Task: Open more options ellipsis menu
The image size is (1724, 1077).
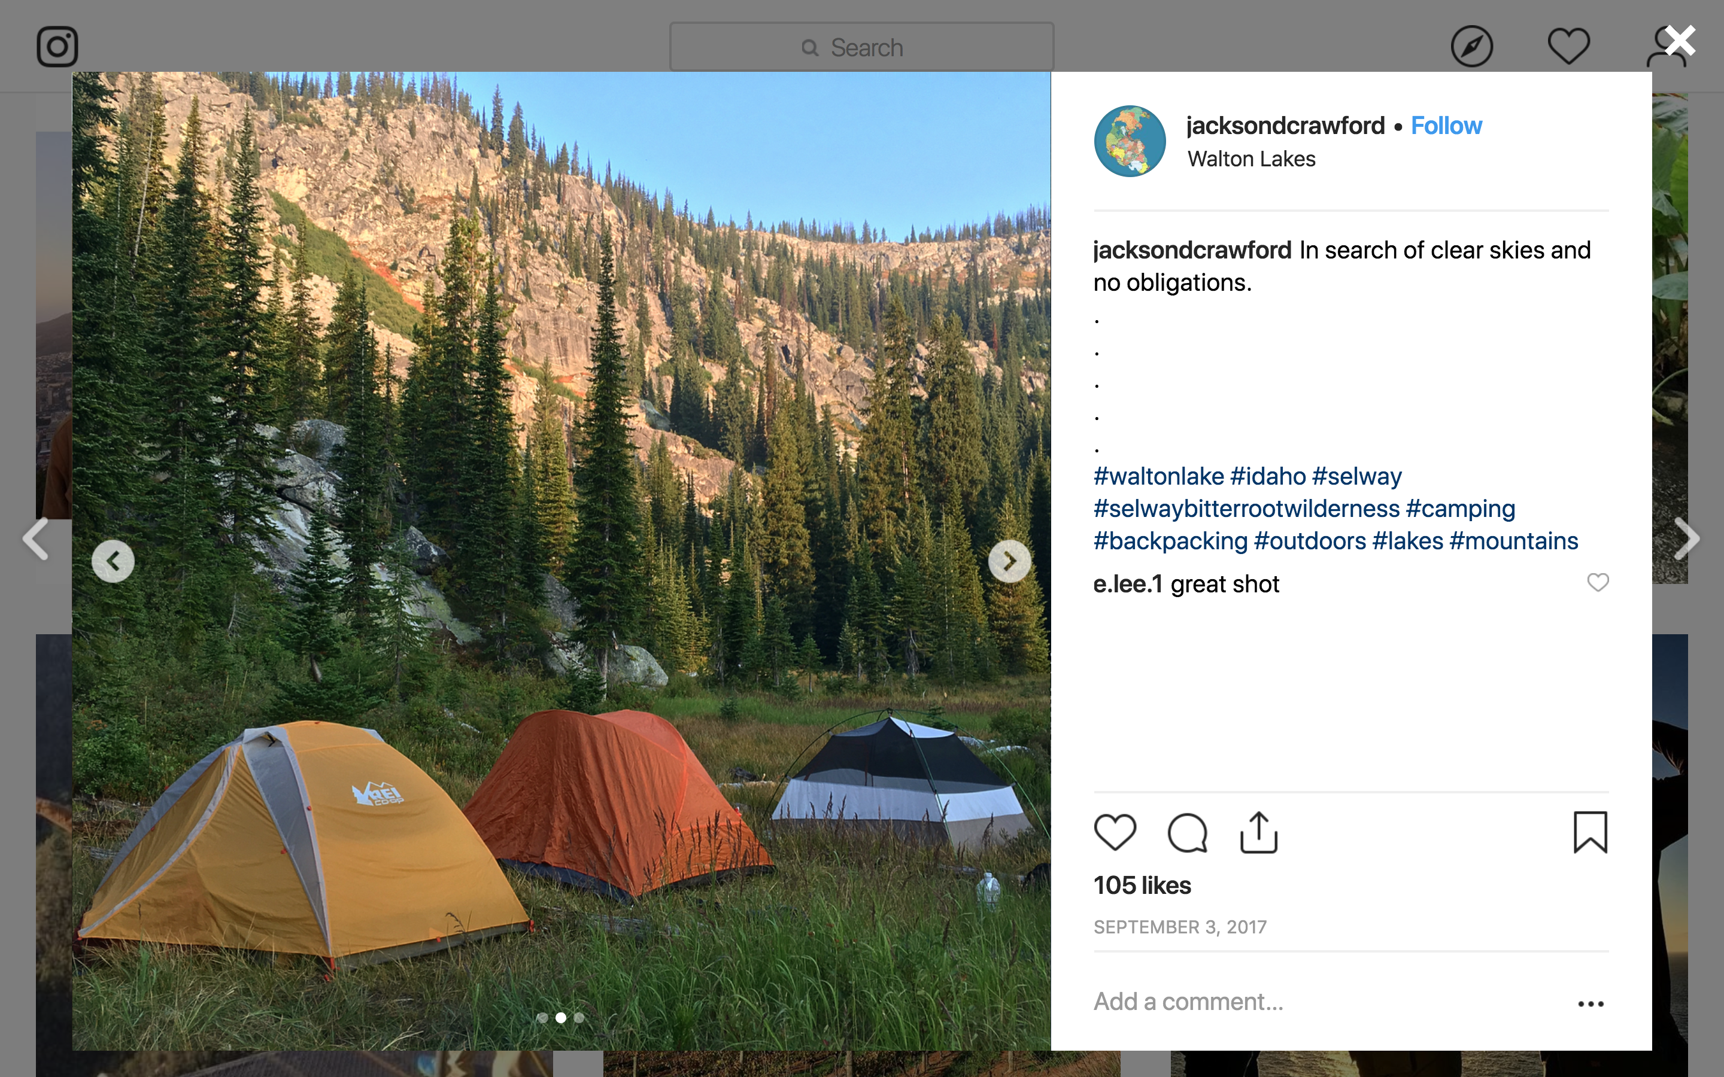Action: [x=1590, y=1003]
